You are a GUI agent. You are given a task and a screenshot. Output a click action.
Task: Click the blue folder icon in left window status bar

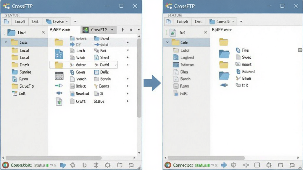click(x=63, y=165)
